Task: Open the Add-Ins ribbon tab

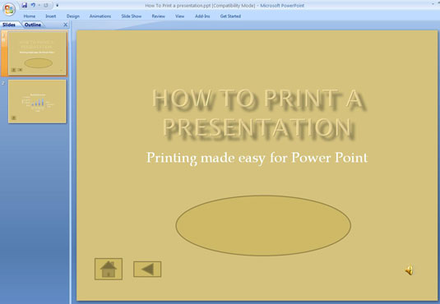Action: pos(202,16)
